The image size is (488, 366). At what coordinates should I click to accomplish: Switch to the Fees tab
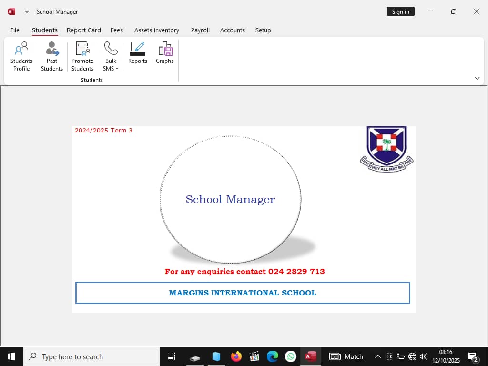117,30
